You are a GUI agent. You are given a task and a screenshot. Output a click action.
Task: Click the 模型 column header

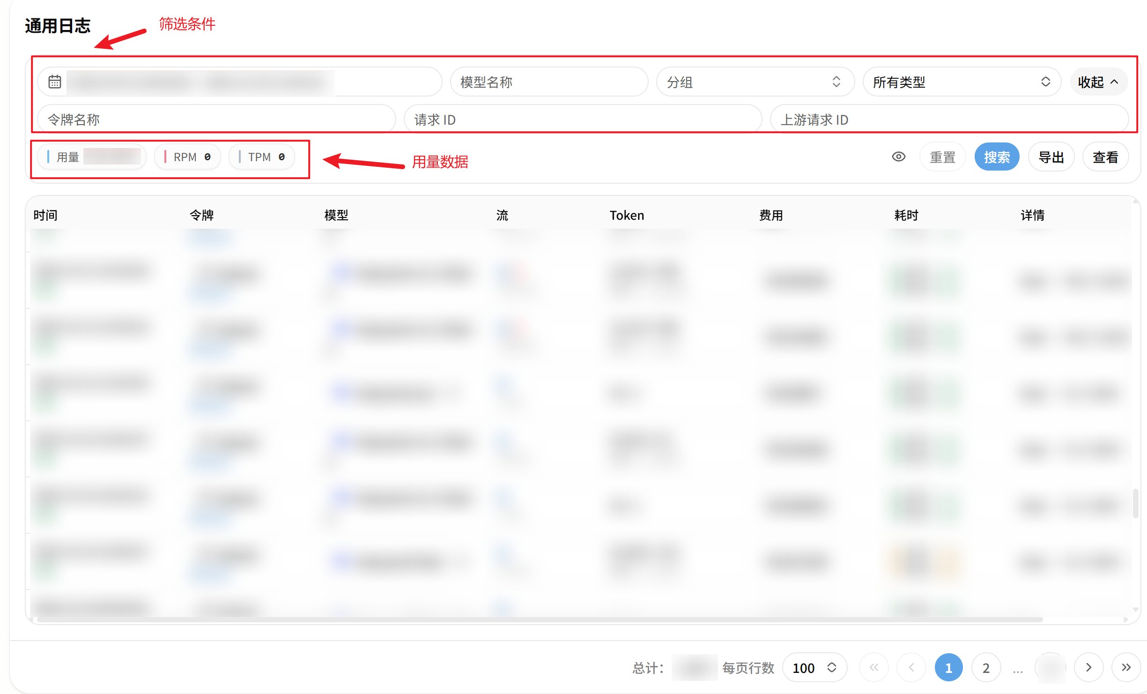click(336, 215)
